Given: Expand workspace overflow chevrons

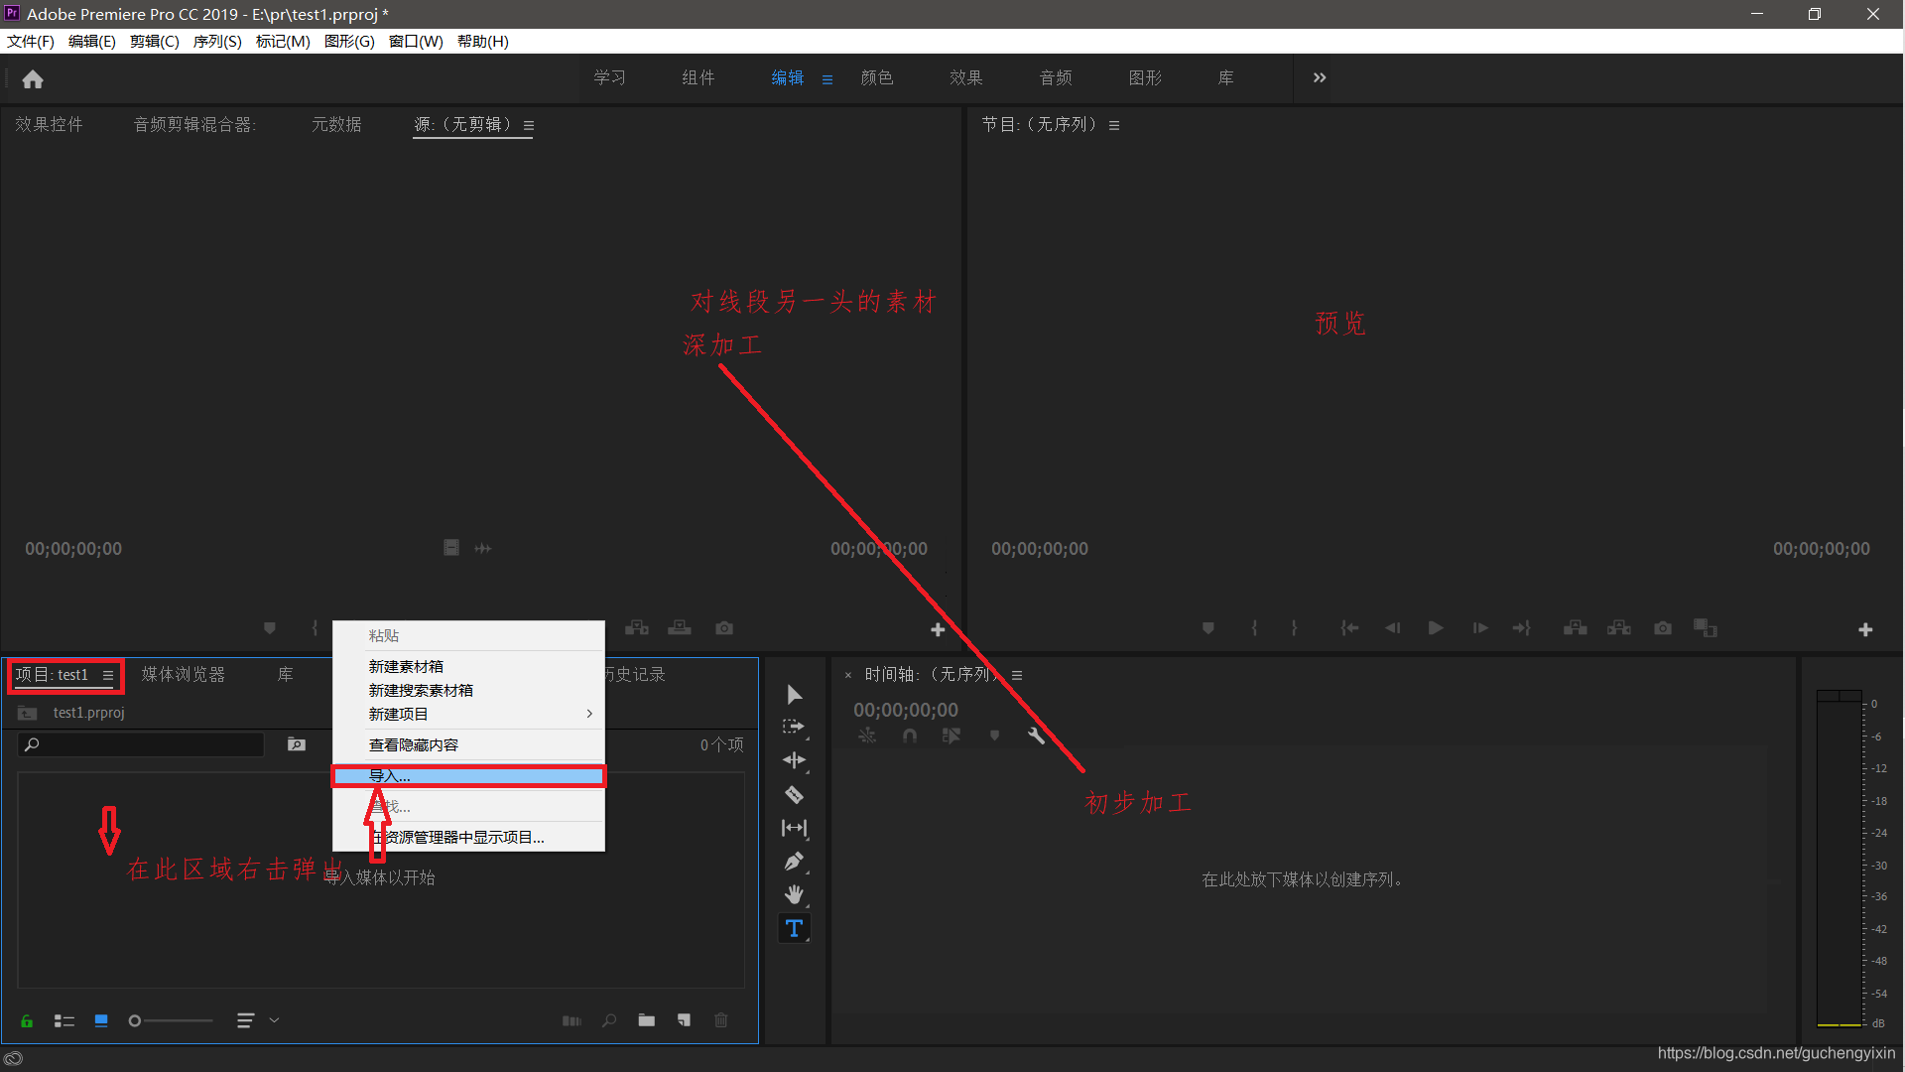Looking at the screenshot, I should [x=1320, y=77].
